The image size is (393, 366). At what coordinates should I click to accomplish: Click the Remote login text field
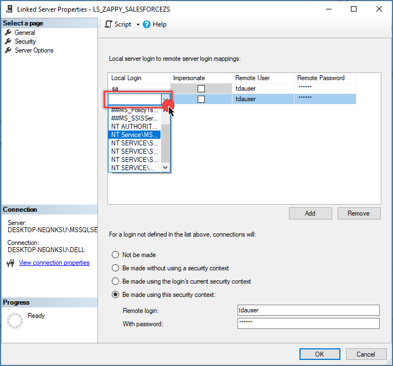(x=308, y=310)
